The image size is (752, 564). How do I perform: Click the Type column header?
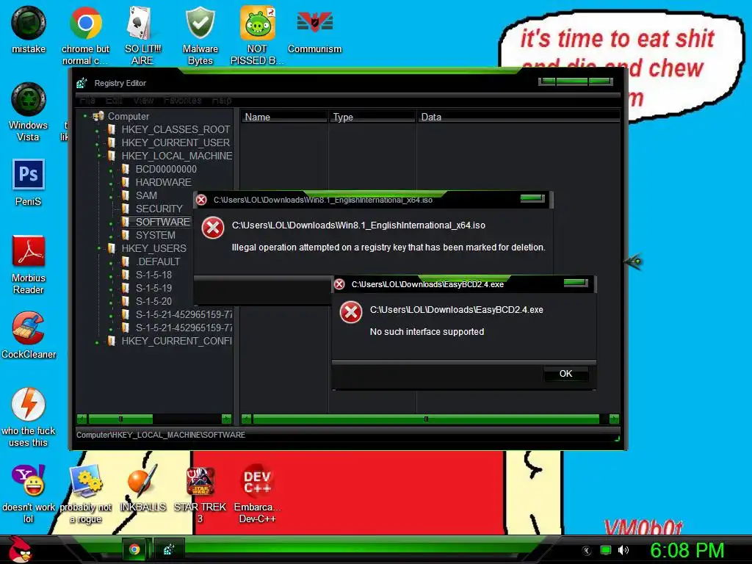(372, 117)
